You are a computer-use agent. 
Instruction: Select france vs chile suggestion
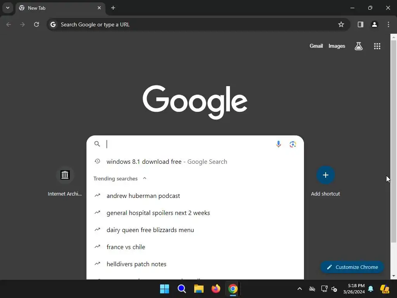pos(195,247)
